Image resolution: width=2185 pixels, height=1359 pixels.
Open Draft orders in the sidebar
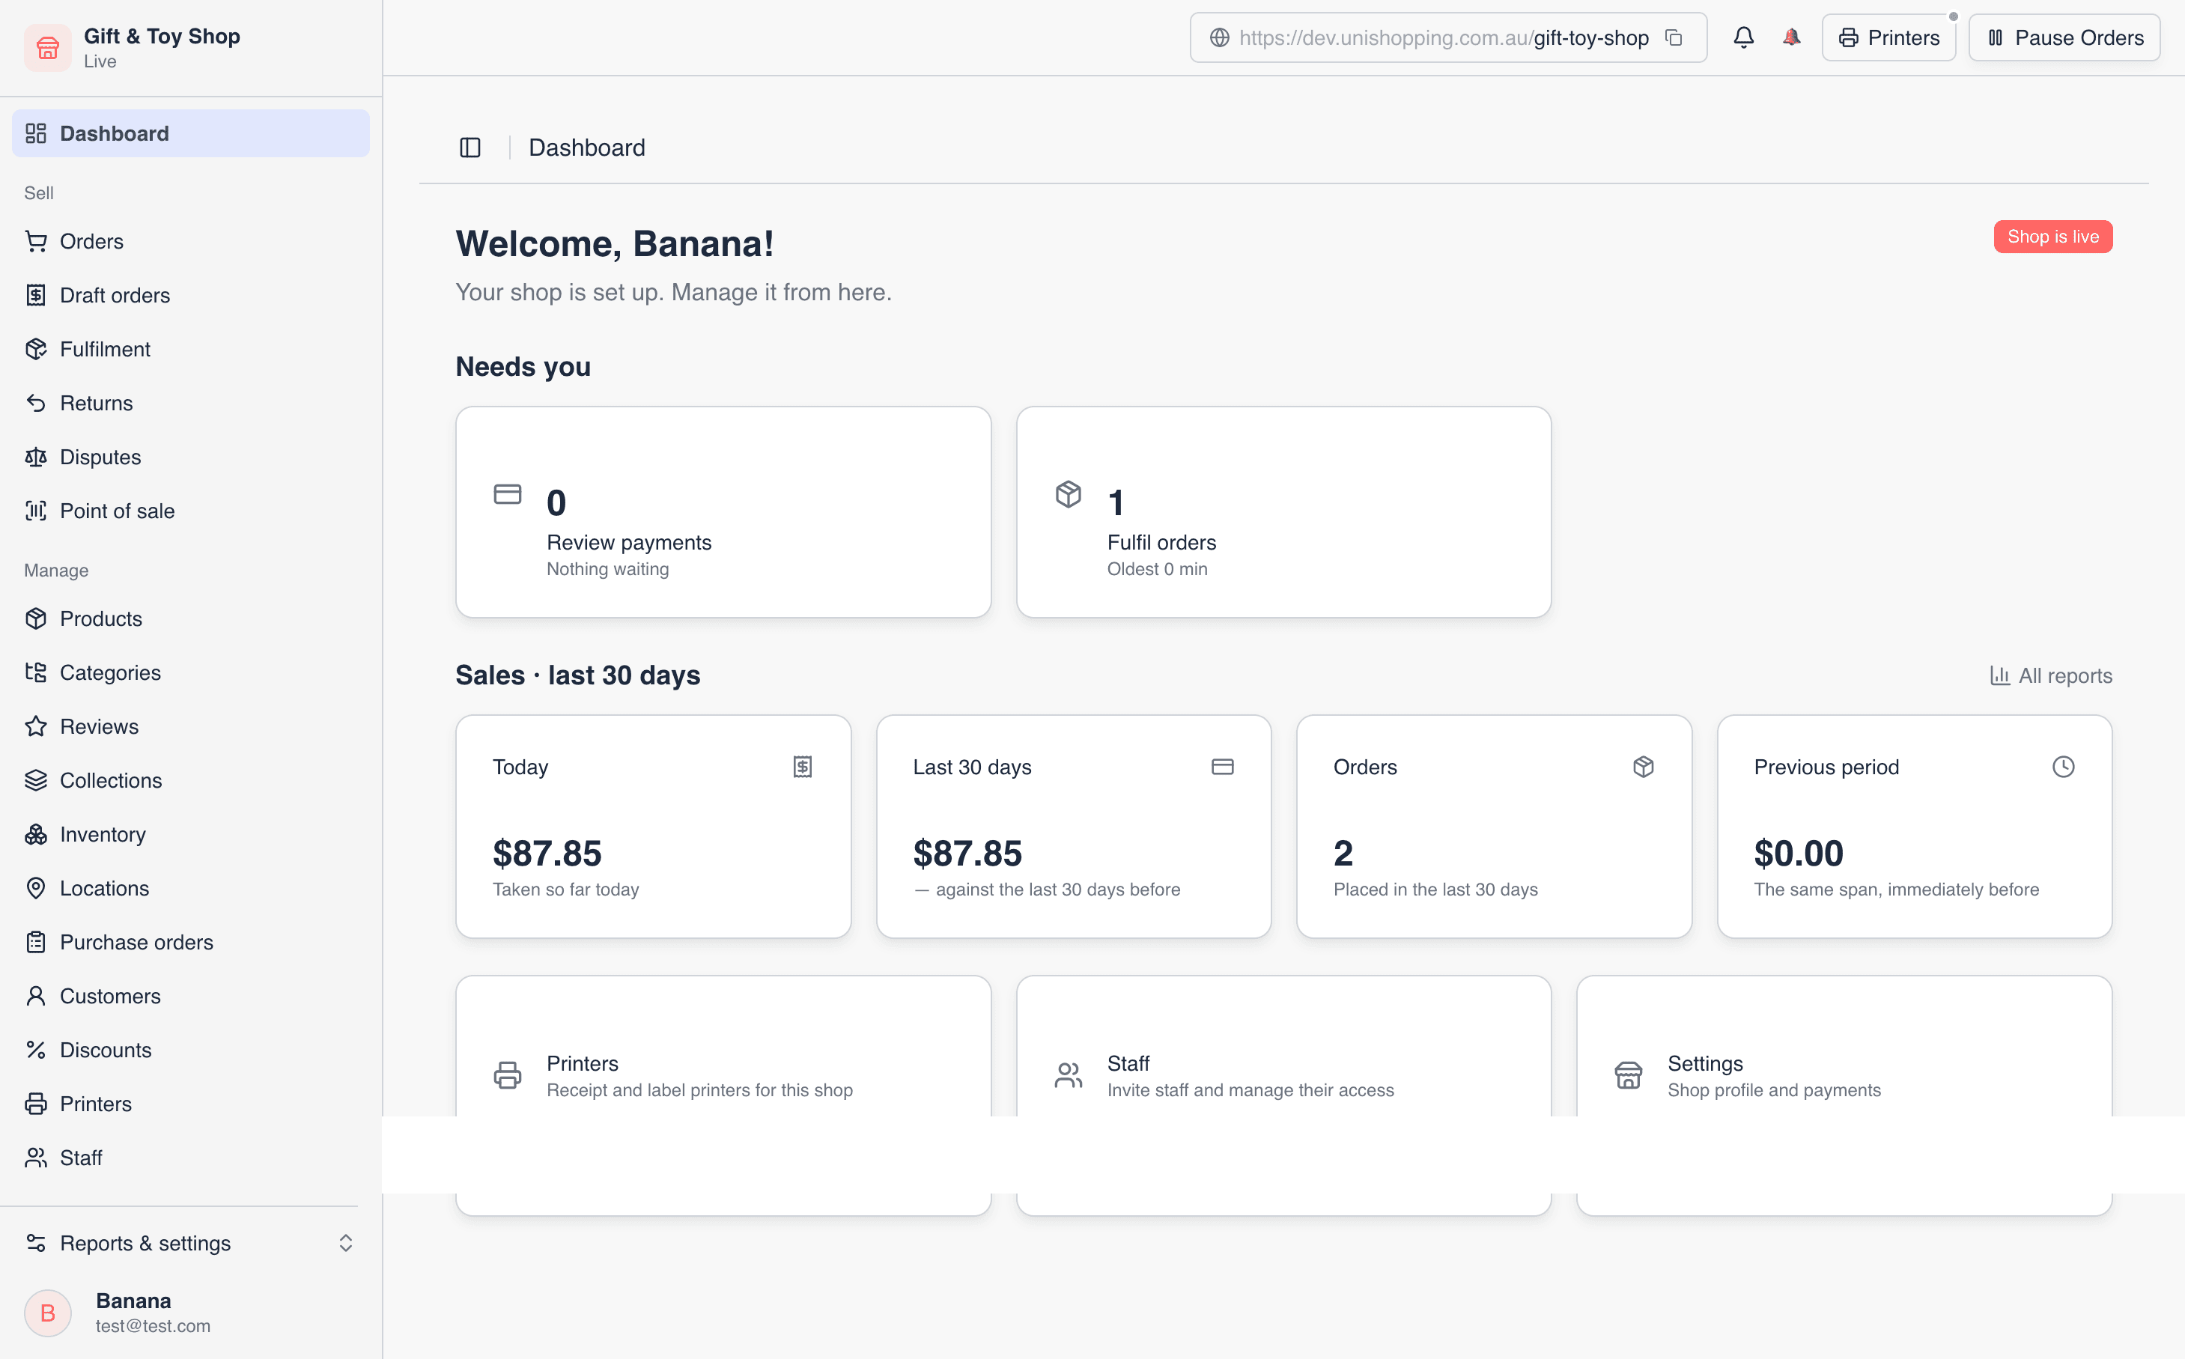190,295
